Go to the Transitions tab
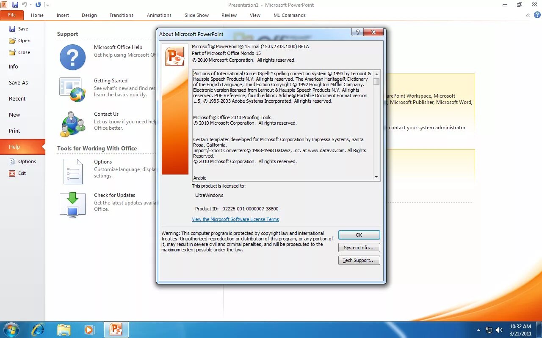This screenshot has width=542, height=338. pyautogui.click(x=122, y=15)
